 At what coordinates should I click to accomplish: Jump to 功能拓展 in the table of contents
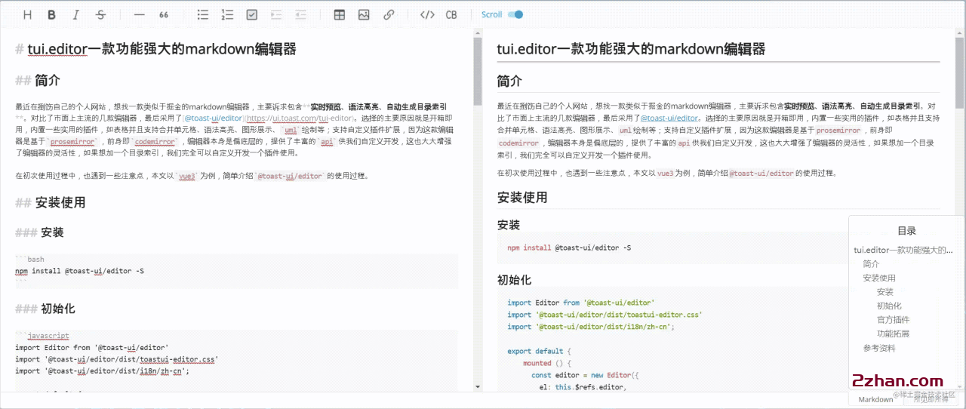pos(893,334)
